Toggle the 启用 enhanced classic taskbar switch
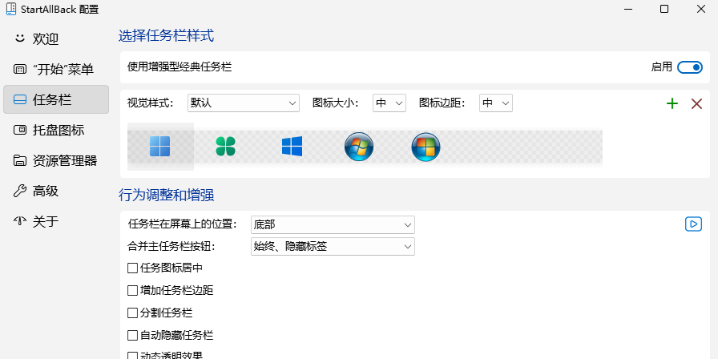This screenshot has height=359, width=718. [x=690, y=67]
